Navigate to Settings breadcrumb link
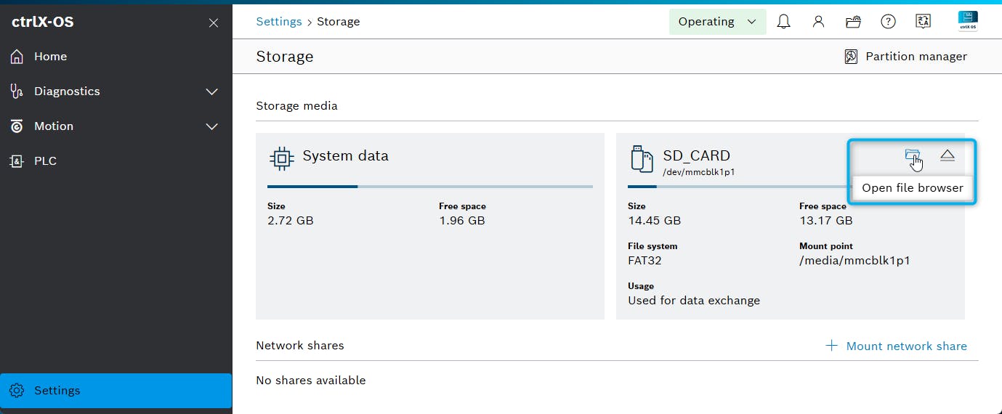Screen dimensions: 1002x414 (x=278, y=22)
